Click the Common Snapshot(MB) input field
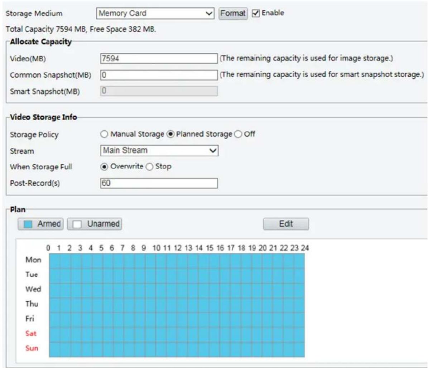The image size is (428, 368). click(x=159, y=75)
